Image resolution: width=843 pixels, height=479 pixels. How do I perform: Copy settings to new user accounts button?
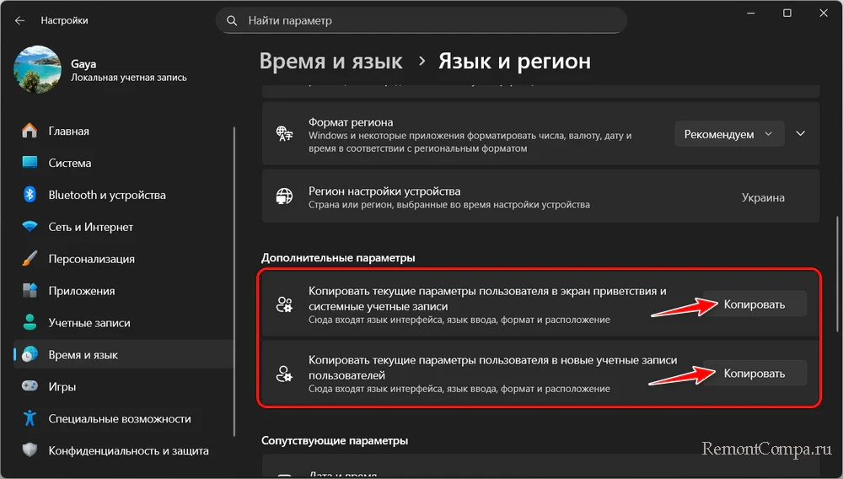[754, 374]
